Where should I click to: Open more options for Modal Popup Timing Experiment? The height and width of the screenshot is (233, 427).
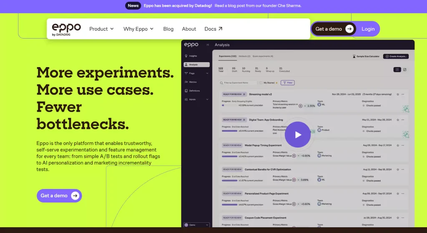pyautogui.click(x=403, y=145)
